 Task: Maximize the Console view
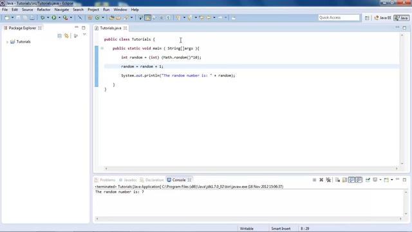click(x=404, y=180)
